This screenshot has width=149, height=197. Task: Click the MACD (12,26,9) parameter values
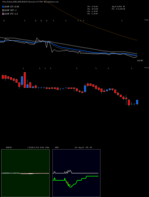coord(38,147)
